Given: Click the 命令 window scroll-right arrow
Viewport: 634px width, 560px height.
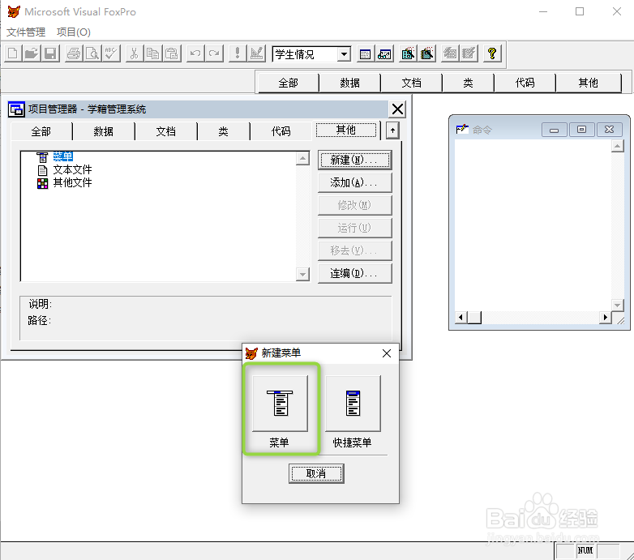Looking at the screenshot, I should coord(606,318).
